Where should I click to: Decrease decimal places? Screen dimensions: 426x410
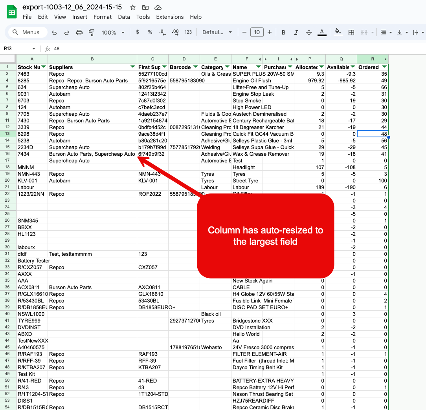162,32
